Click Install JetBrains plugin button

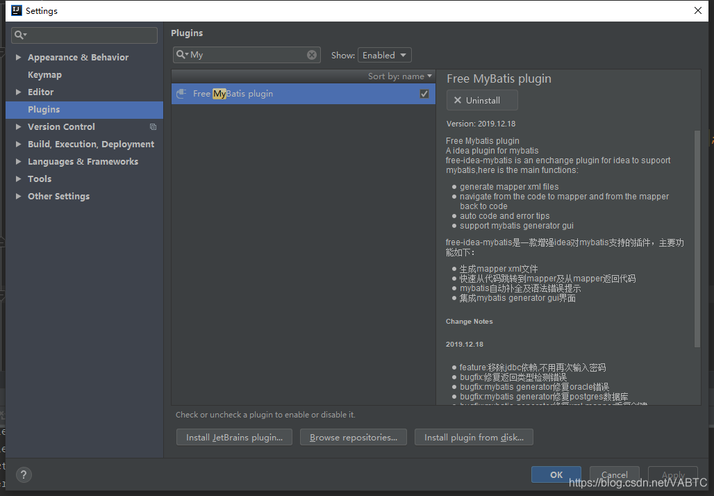234,437
